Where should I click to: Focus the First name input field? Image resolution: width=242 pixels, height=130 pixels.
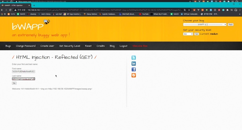24,71
